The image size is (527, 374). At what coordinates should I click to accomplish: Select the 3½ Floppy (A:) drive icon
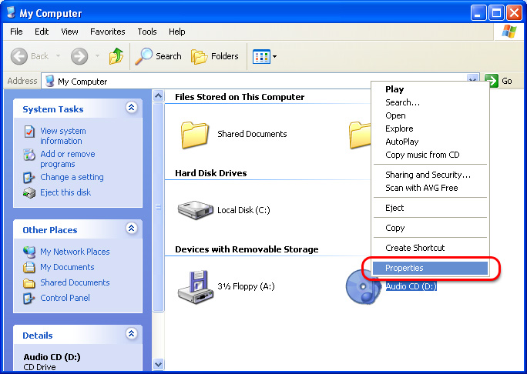pyautogui.click(x=195, y=287)
